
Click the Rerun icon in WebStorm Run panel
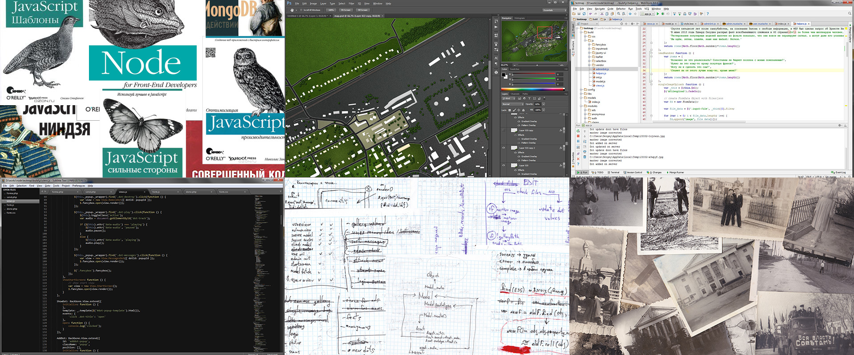578,131
